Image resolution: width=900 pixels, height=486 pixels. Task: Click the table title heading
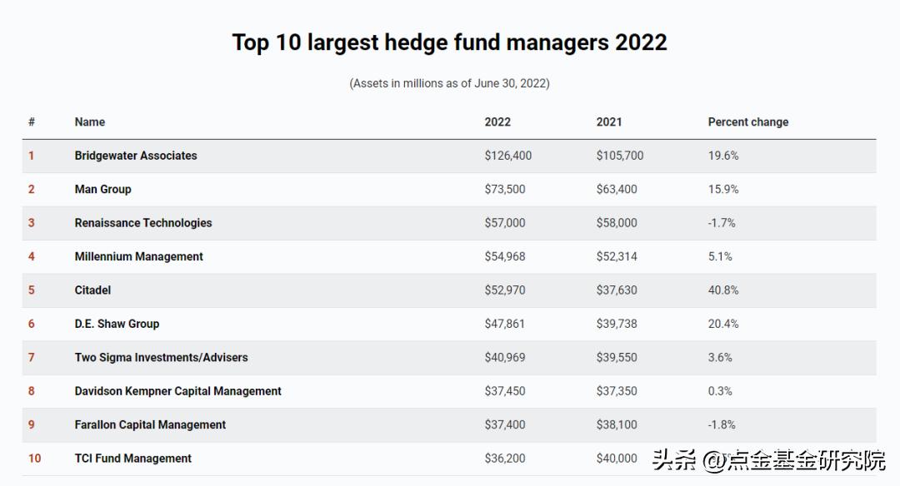(449, 42)
